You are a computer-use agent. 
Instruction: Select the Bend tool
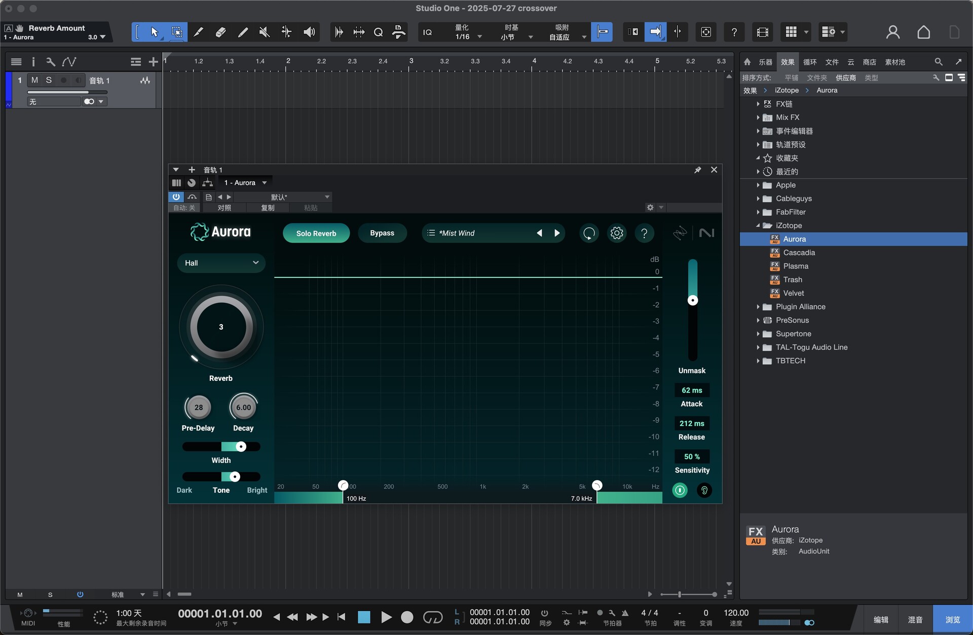coord(286,32)
